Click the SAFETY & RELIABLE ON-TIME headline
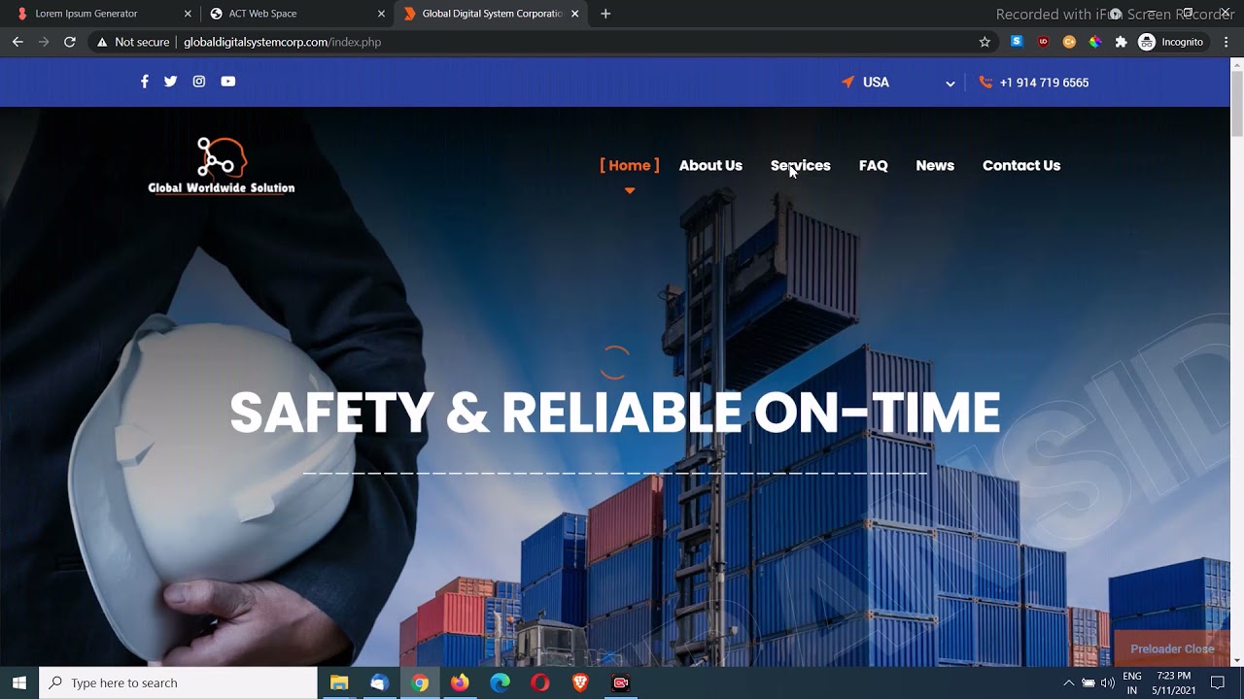The image size is (1244, 699). (x=615, y=413)
